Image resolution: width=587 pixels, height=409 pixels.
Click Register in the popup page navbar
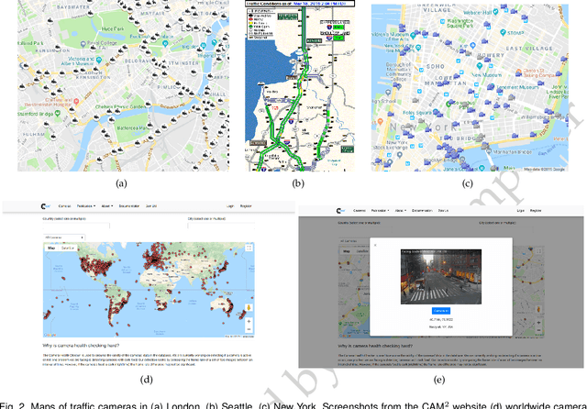point(536,211)
